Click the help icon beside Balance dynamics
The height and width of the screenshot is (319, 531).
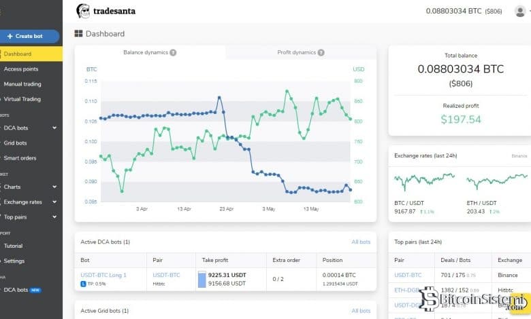tap(173, 52)
